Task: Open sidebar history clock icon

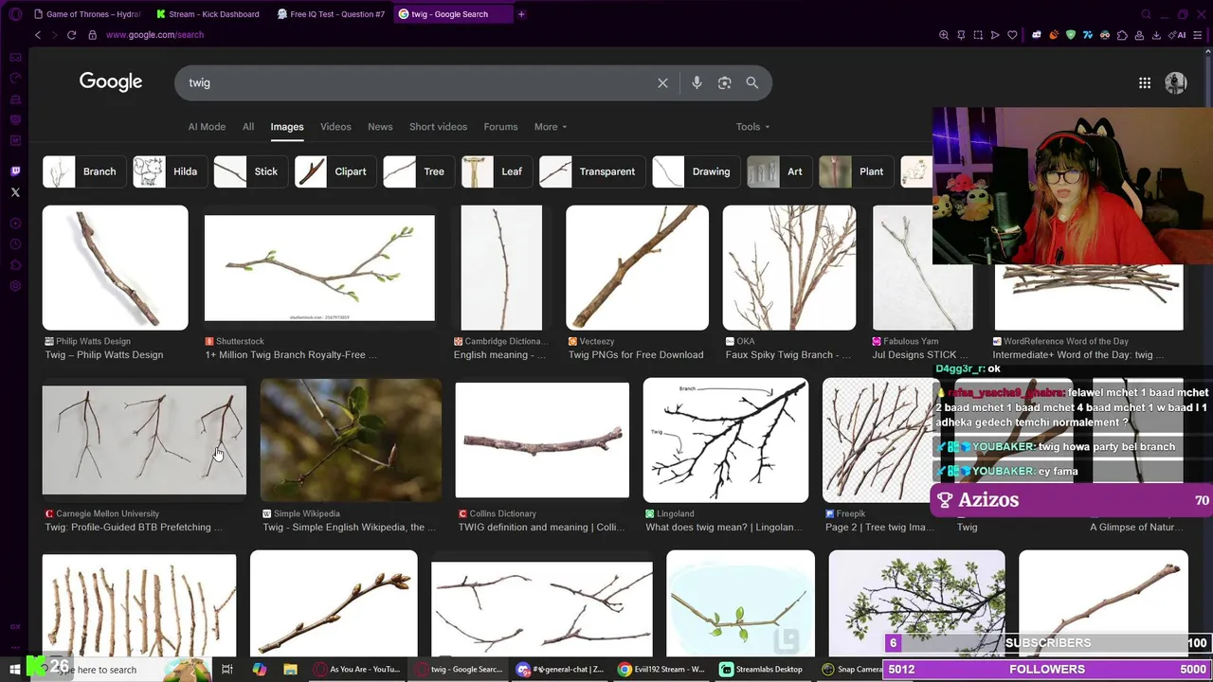Action: click(x=15, y=244)
